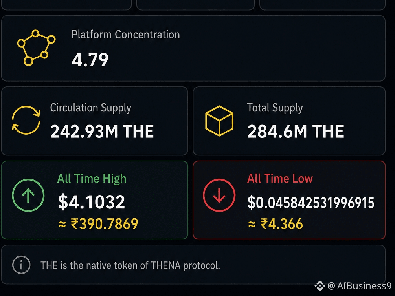
Task: Click the All Time High label
Action: [92, 179]
